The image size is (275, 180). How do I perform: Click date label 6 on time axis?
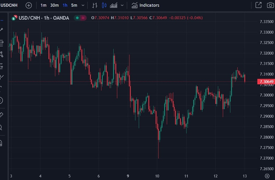99,176
